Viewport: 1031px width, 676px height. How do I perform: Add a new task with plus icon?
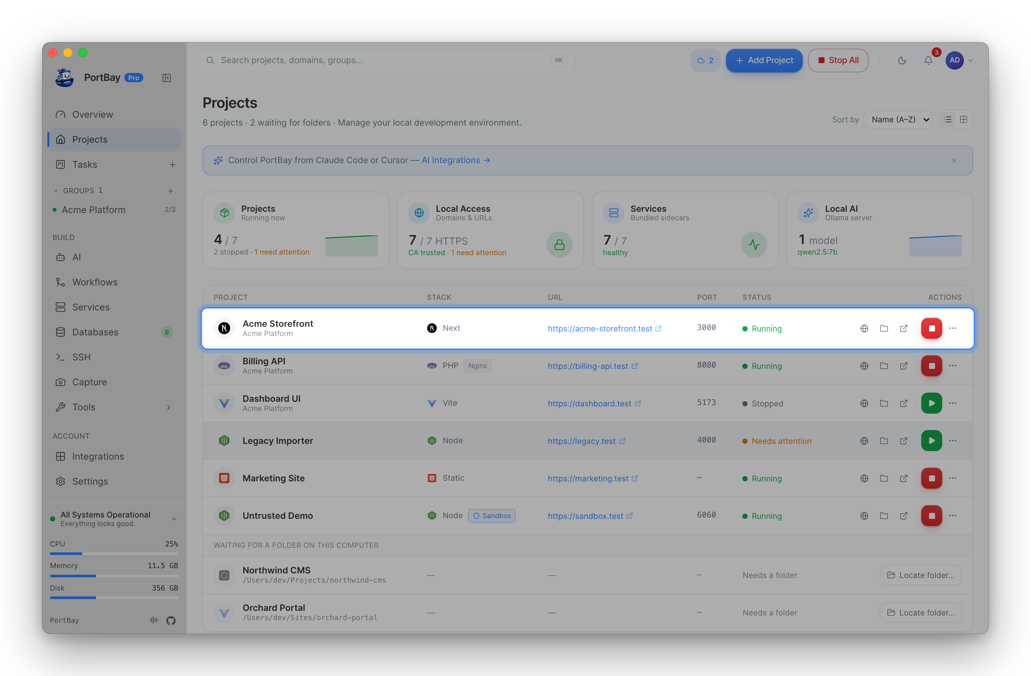click(x=172, y=165)
